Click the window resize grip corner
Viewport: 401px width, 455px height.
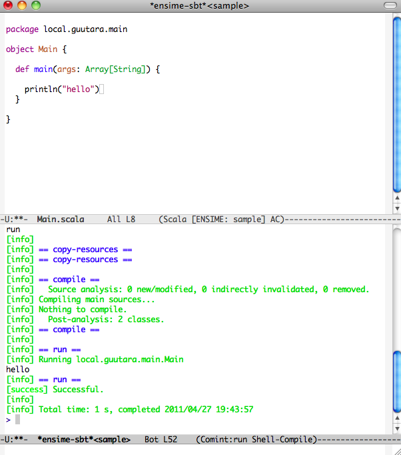[x=397, y=451]
